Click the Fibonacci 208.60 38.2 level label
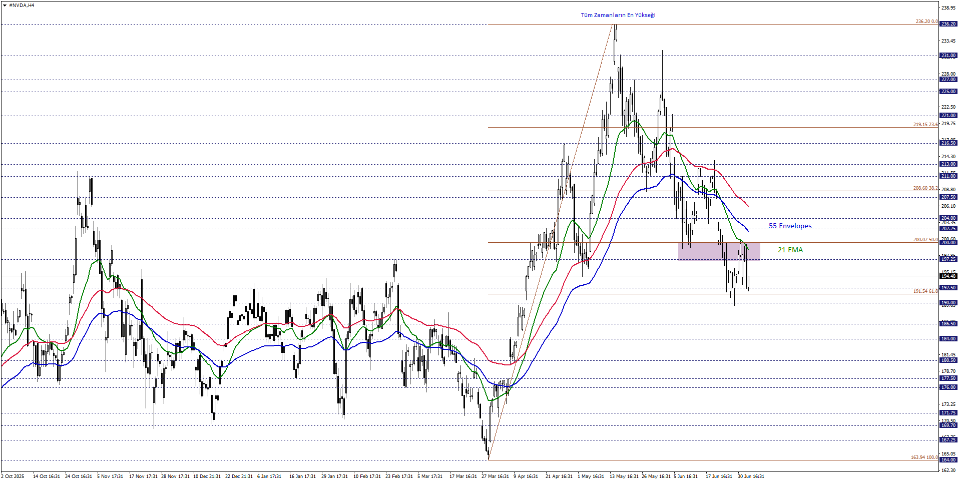Screen dimensions: 959x482 pyautogui.click(x=925, y=188)
